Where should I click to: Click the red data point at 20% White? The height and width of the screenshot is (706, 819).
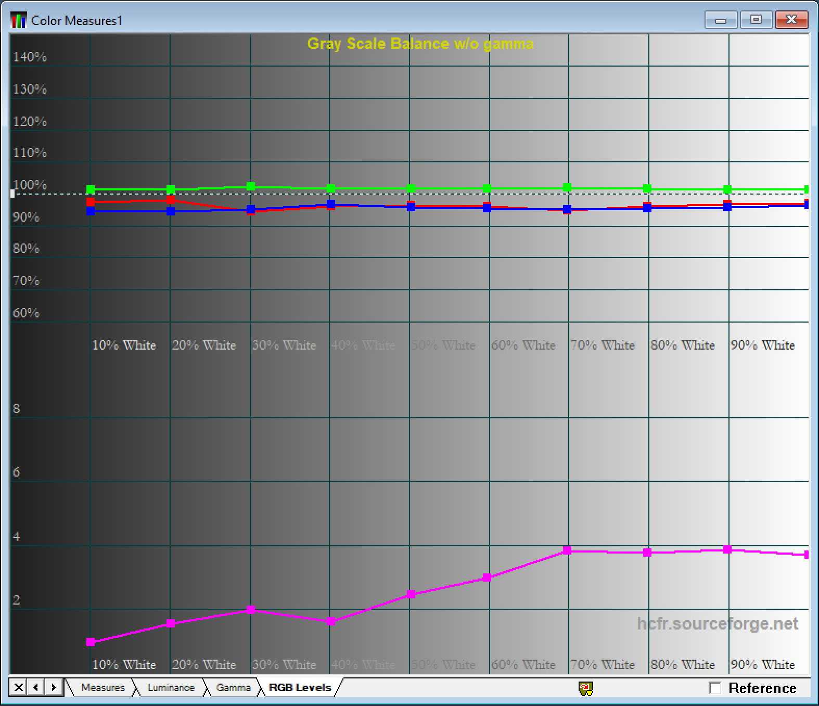point(171,200)
